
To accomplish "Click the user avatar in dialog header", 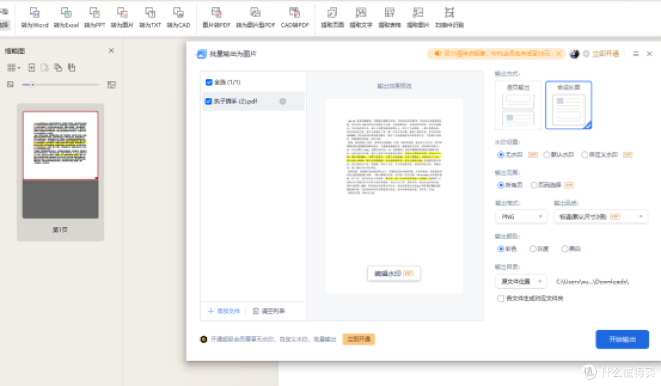I will coord(574,54).
